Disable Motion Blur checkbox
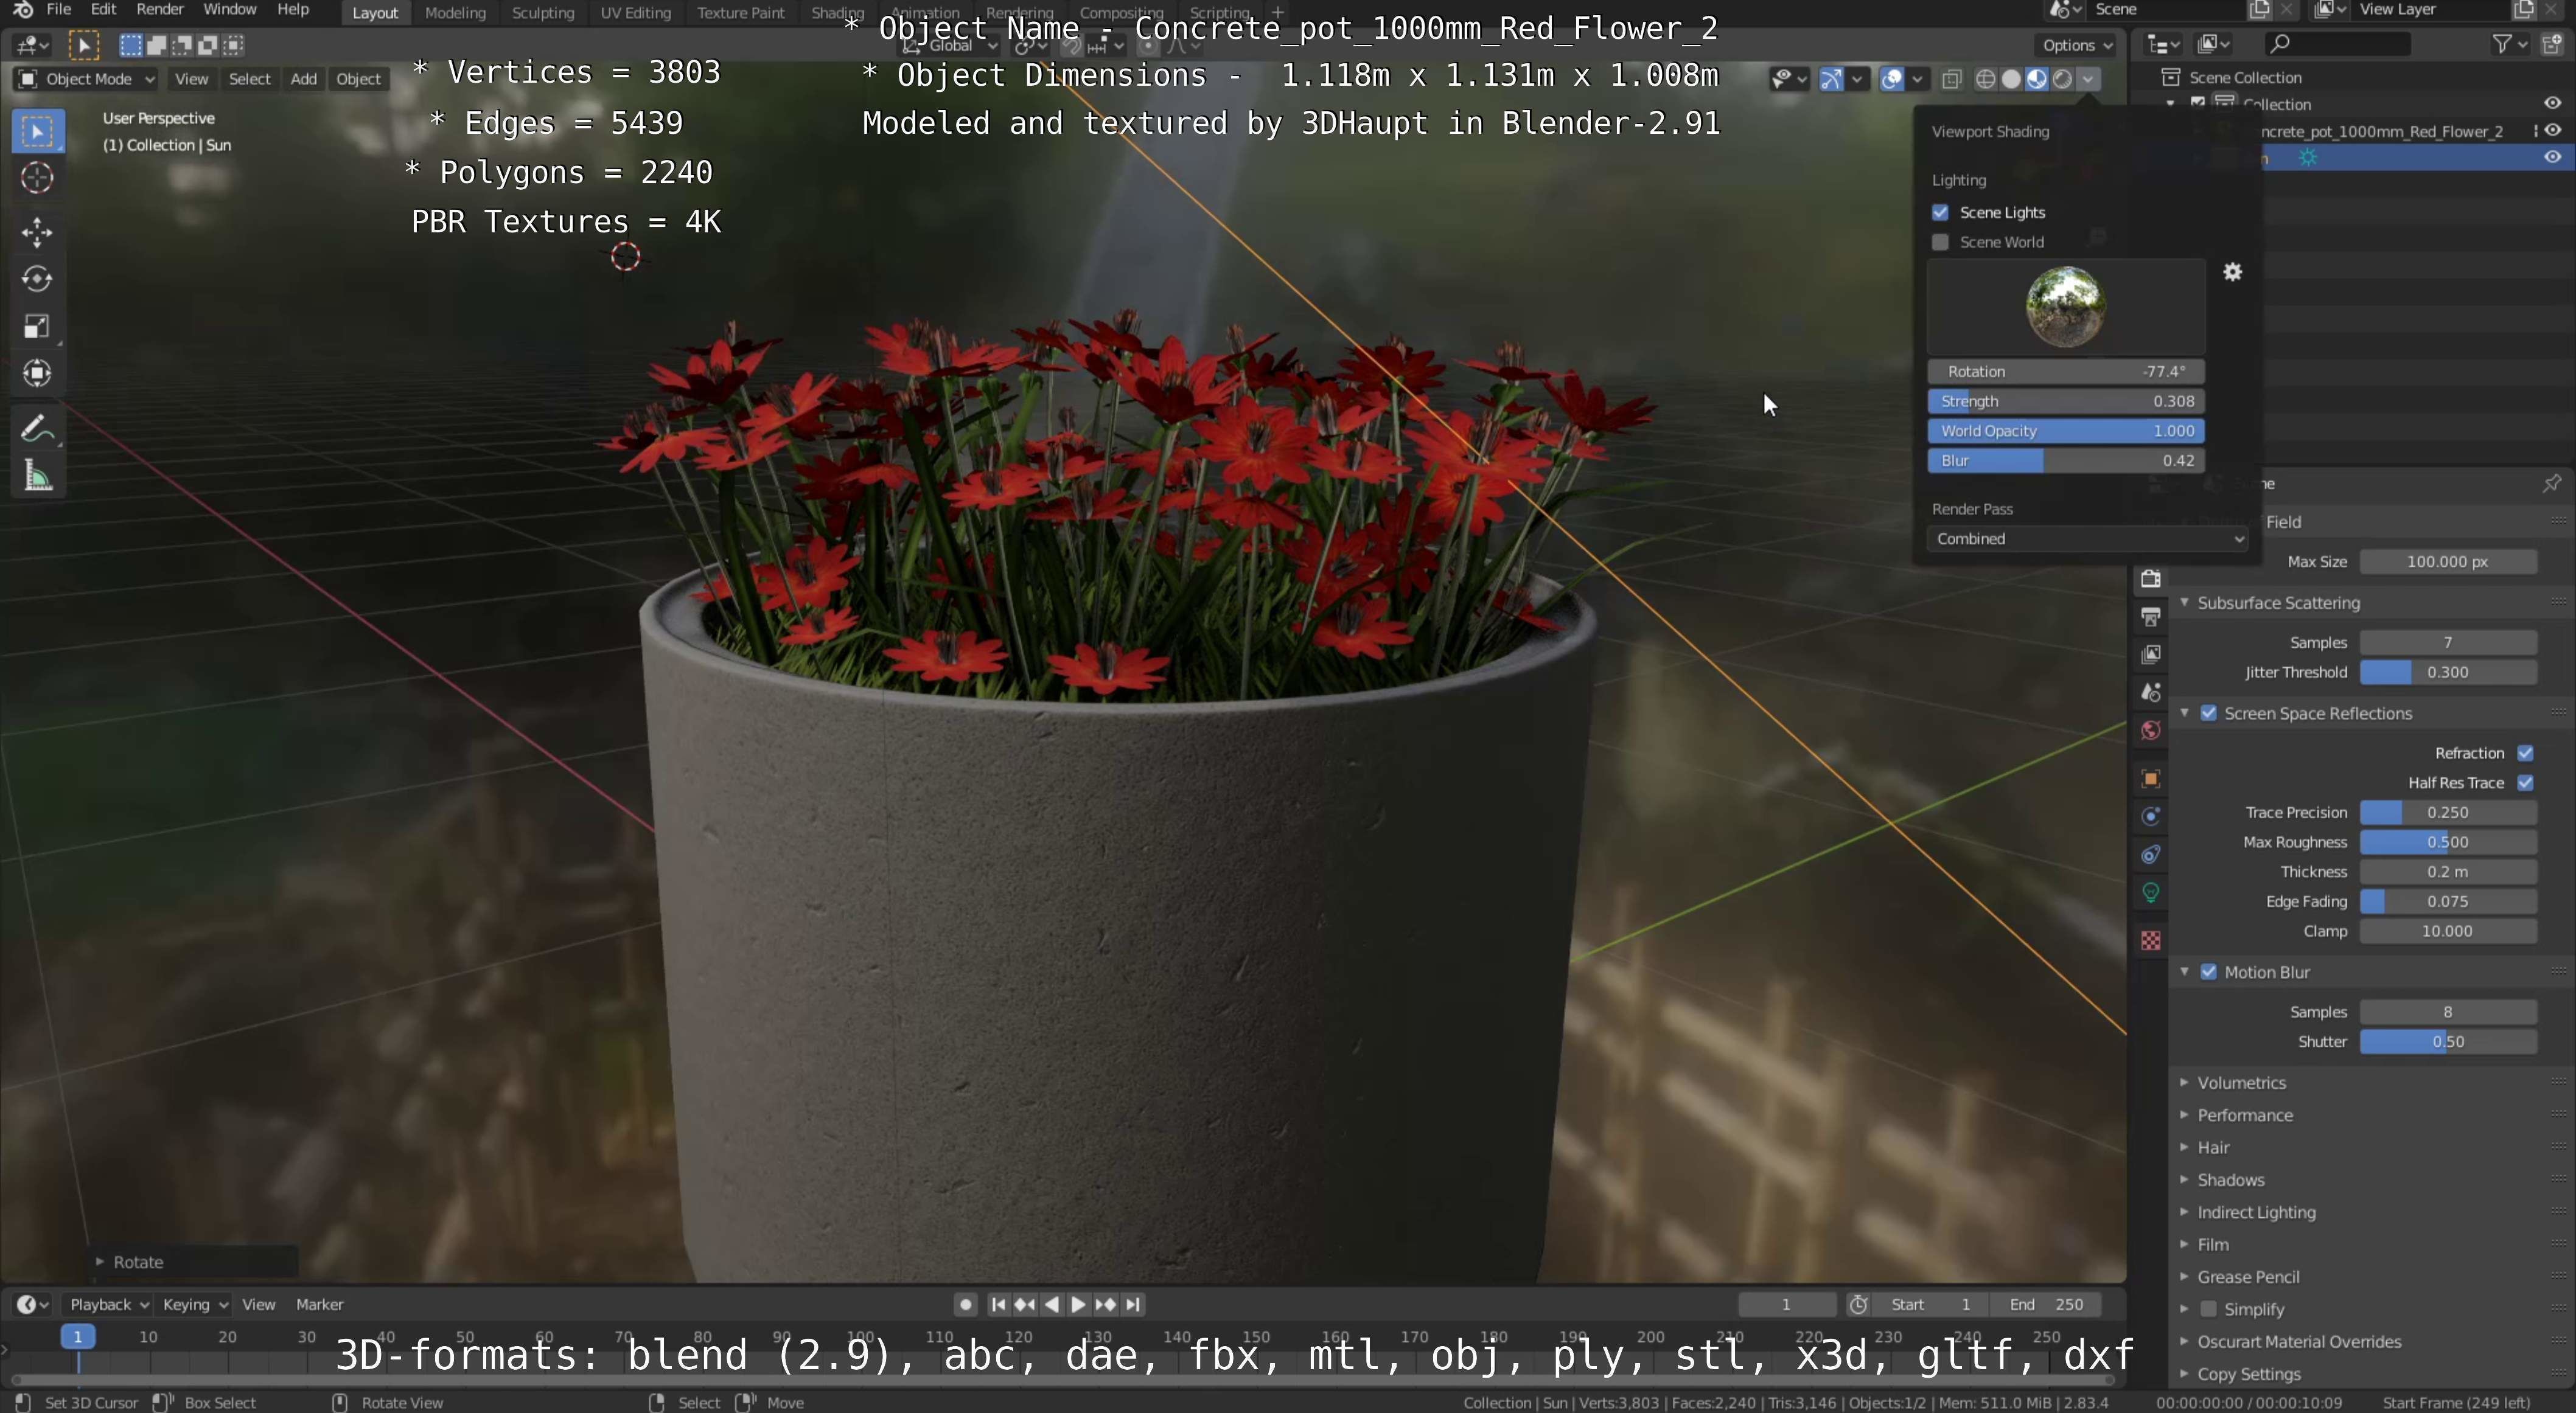 pos(2209,972)
